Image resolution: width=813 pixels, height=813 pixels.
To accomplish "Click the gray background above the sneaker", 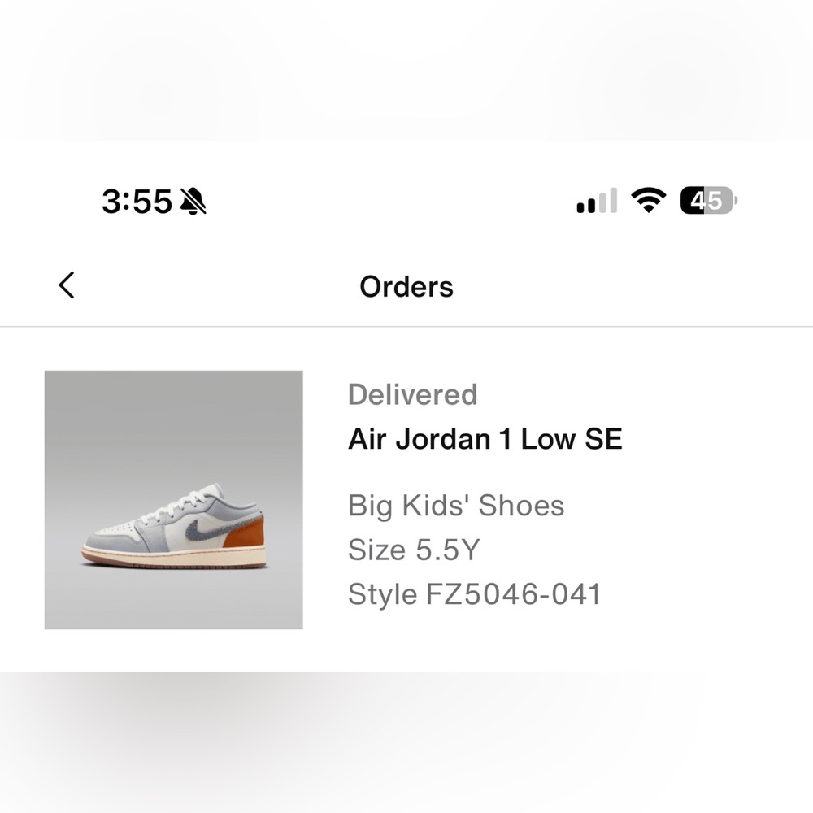I will [174, 425].
